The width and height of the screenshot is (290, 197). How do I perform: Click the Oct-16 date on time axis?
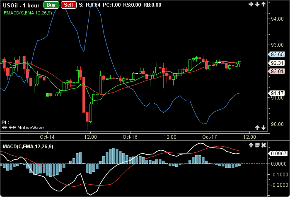[130, 137]
